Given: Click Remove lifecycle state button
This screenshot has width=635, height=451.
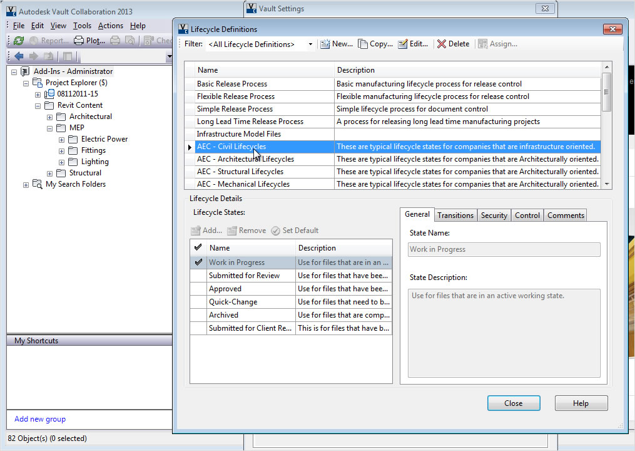Looking at the screenshot, I should tap(246, 231).
